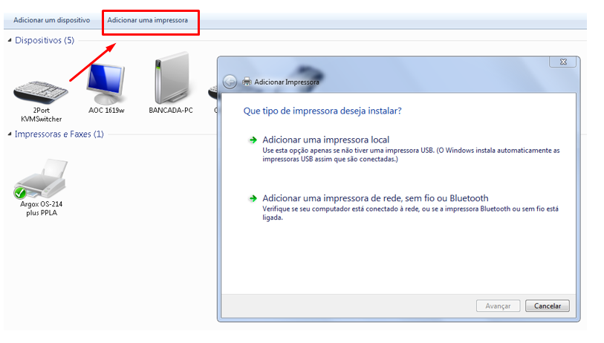Select the AOC 1619w monitor icon
The width and height of the screenshot is (604, 343).
click(106, 84)
